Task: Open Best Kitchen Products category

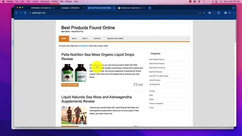Action: (157, 68)
